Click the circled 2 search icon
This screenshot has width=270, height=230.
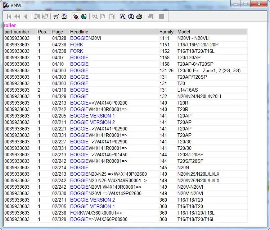(131, 17)
